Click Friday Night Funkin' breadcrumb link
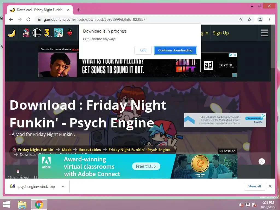This screenshot has width=280, height=210. (x=36, y=150)
